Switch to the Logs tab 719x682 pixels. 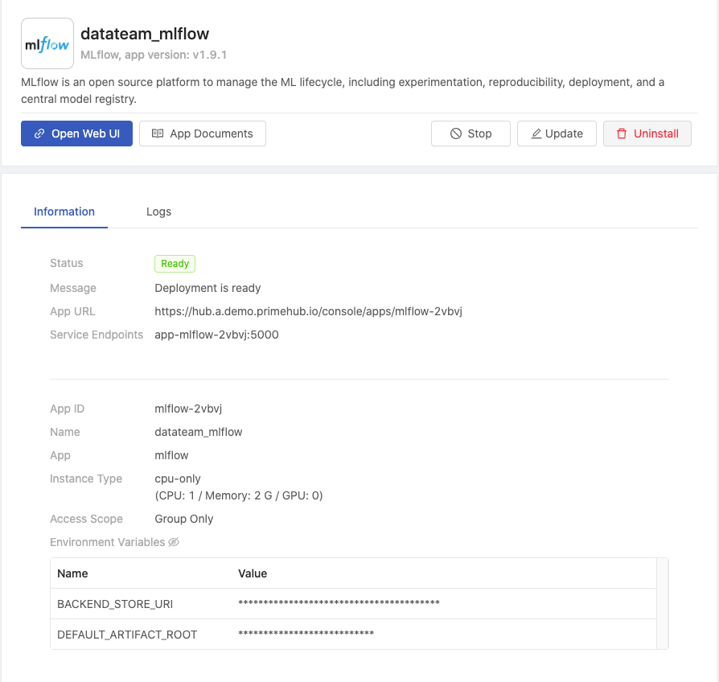point(158,212)
